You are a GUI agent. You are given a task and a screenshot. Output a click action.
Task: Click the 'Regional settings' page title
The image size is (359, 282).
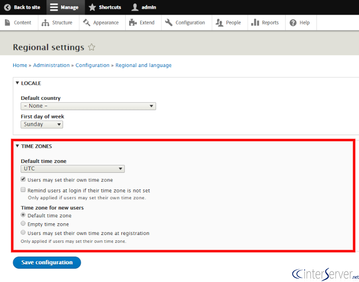coord(48,47)
